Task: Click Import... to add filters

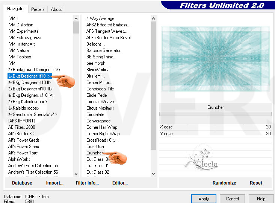Action: [x=55, y=183]
